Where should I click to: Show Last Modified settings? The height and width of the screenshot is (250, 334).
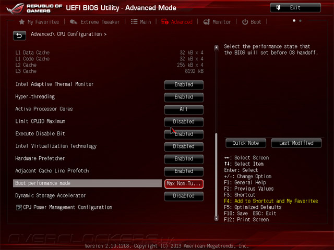(296, 143)
